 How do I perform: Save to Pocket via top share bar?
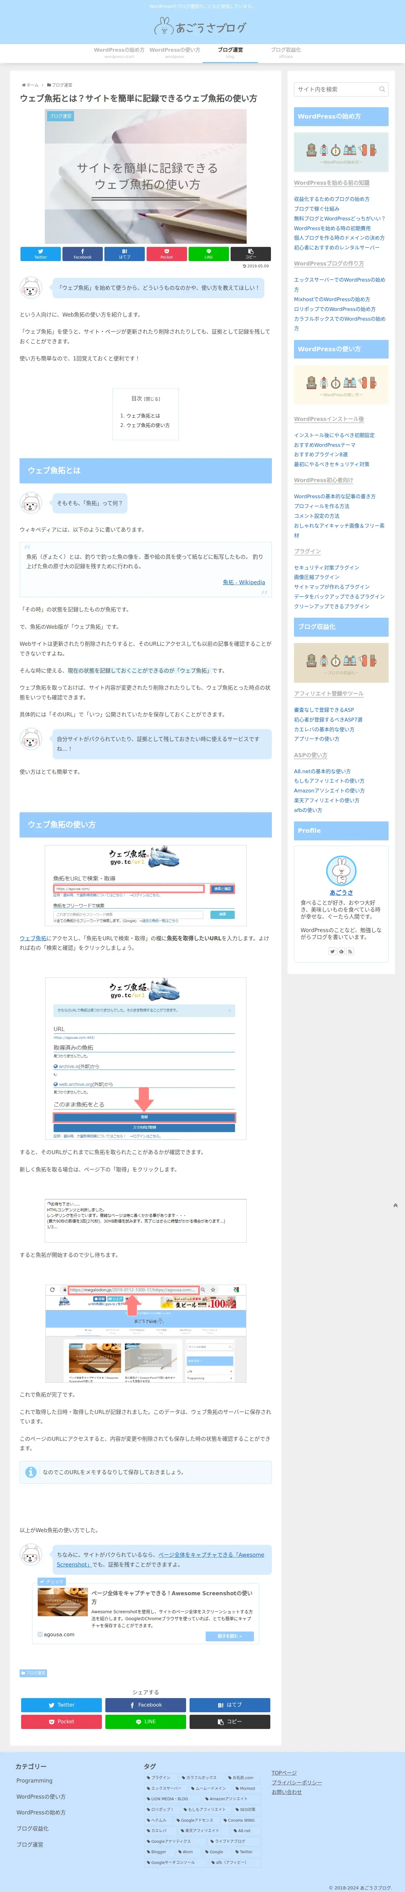(166, 254)
